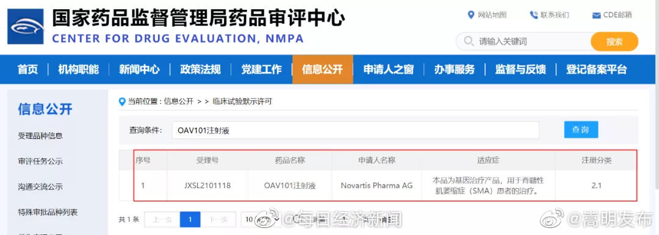Click the SMA indication description cell
This screenshot has height=235, width=659.
[x=488, y=186]
